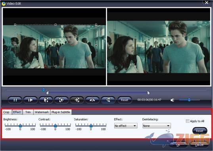
Task: Set trim start point with bracket-left icon
Action: (x=61, y=100)
